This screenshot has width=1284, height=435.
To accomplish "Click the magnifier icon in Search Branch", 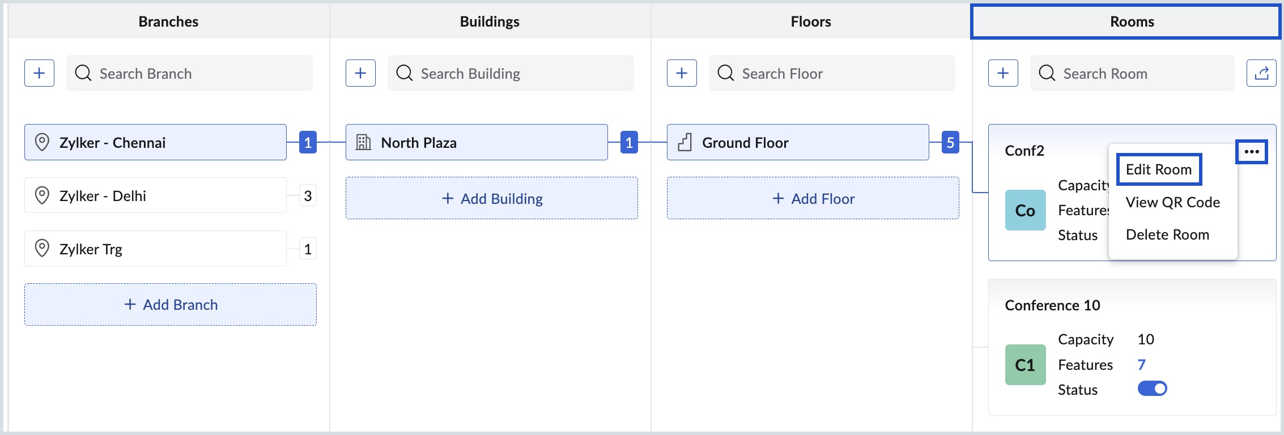I will click(83, 73).
